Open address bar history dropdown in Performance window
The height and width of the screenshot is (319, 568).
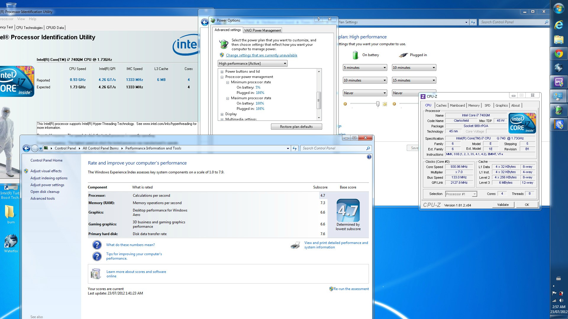288,148
